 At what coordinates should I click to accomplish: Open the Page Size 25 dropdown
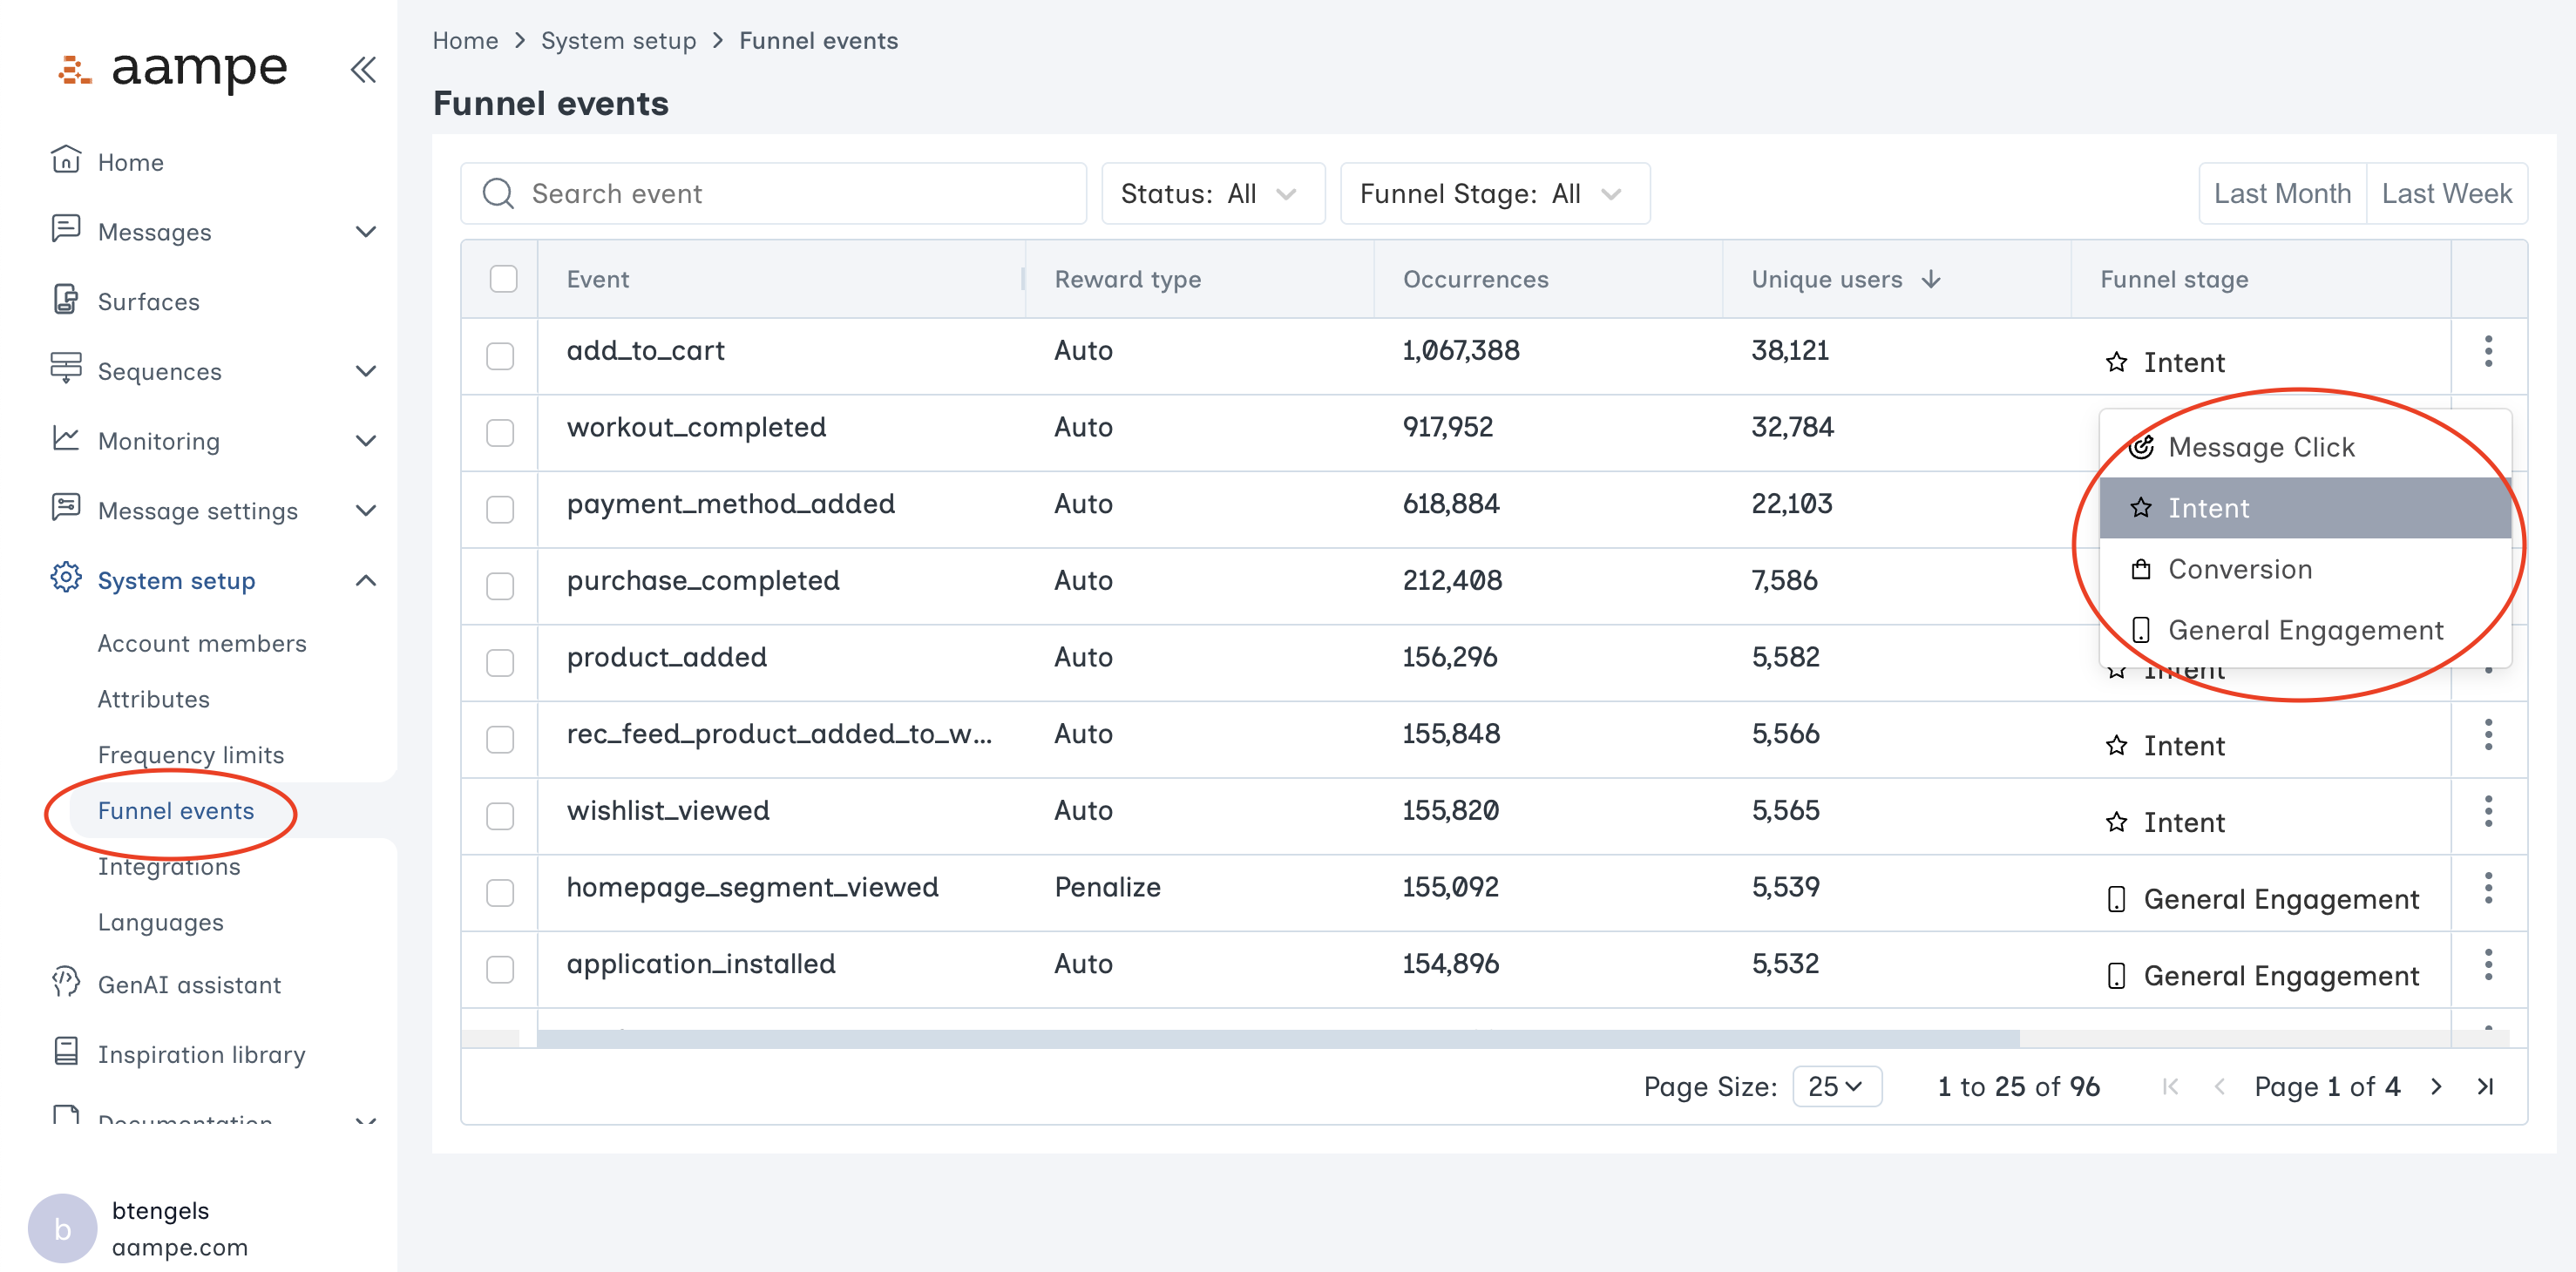[x=1837, y=1087]
